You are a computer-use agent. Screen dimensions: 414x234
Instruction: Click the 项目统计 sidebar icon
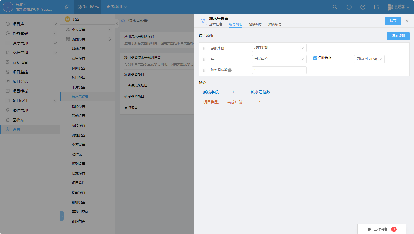(x=8, y=101)
